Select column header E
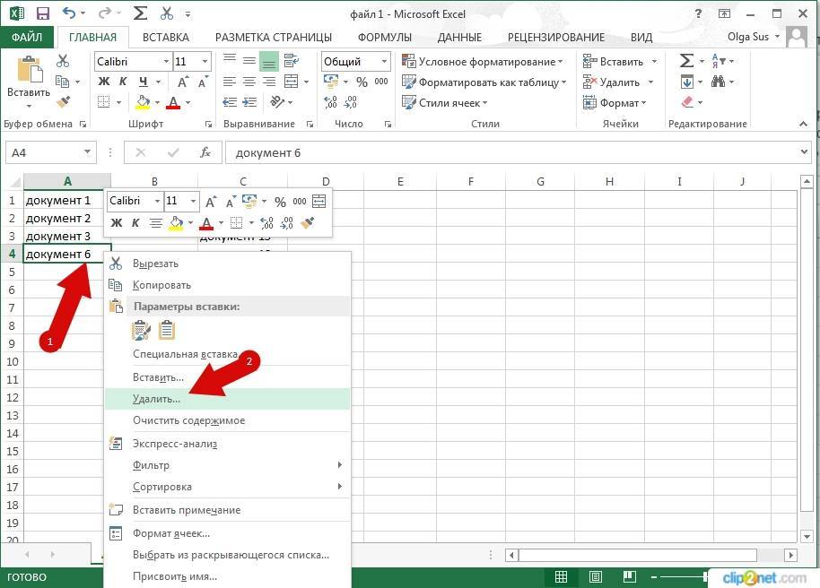 pos(400,181)
